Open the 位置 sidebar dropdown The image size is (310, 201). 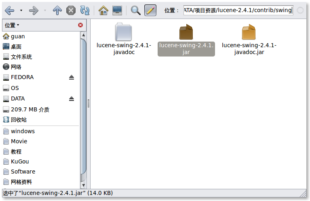click(12, 25)
